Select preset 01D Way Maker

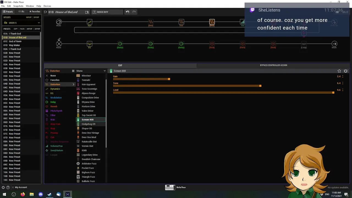21,45
